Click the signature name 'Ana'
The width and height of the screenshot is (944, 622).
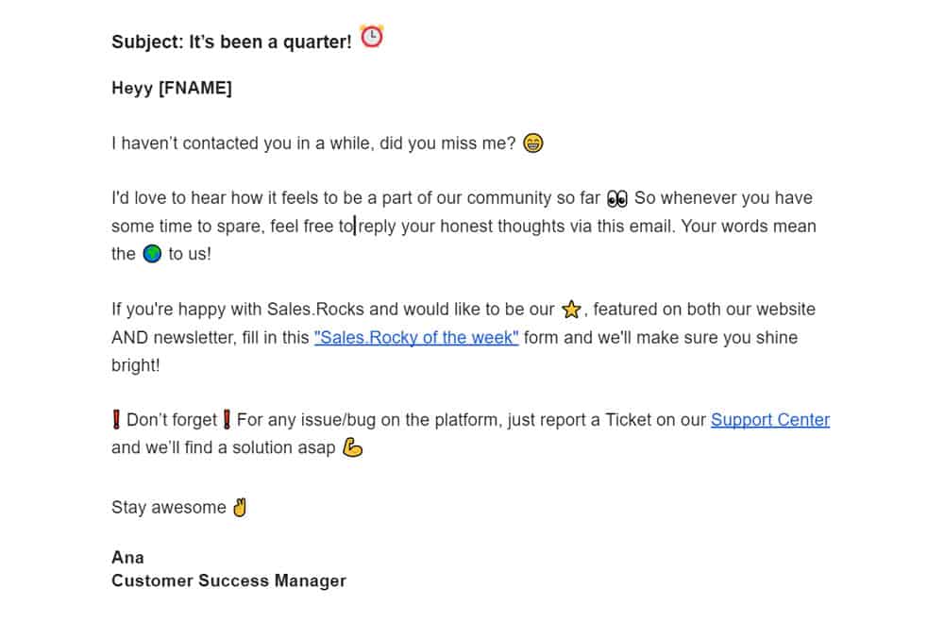coord(127,557)
